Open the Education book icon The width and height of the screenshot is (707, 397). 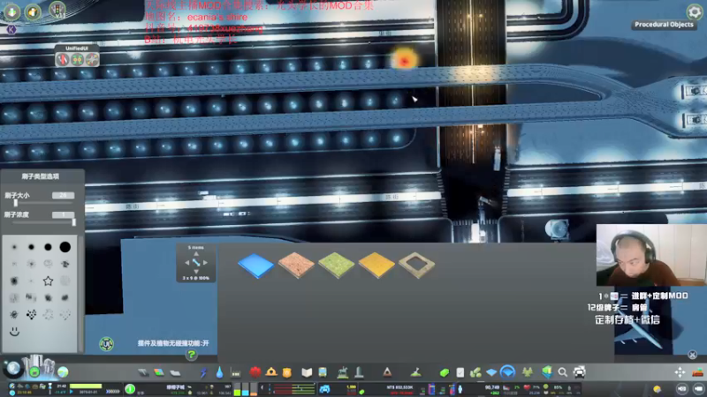pyautogui.click(x=307, y=371)
